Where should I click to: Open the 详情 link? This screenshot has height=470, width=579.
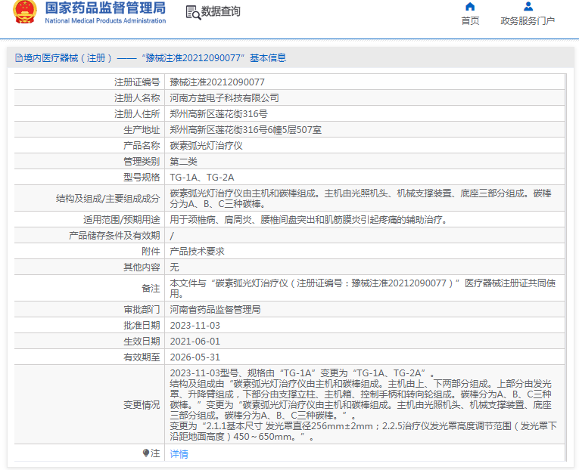[179, 454]
